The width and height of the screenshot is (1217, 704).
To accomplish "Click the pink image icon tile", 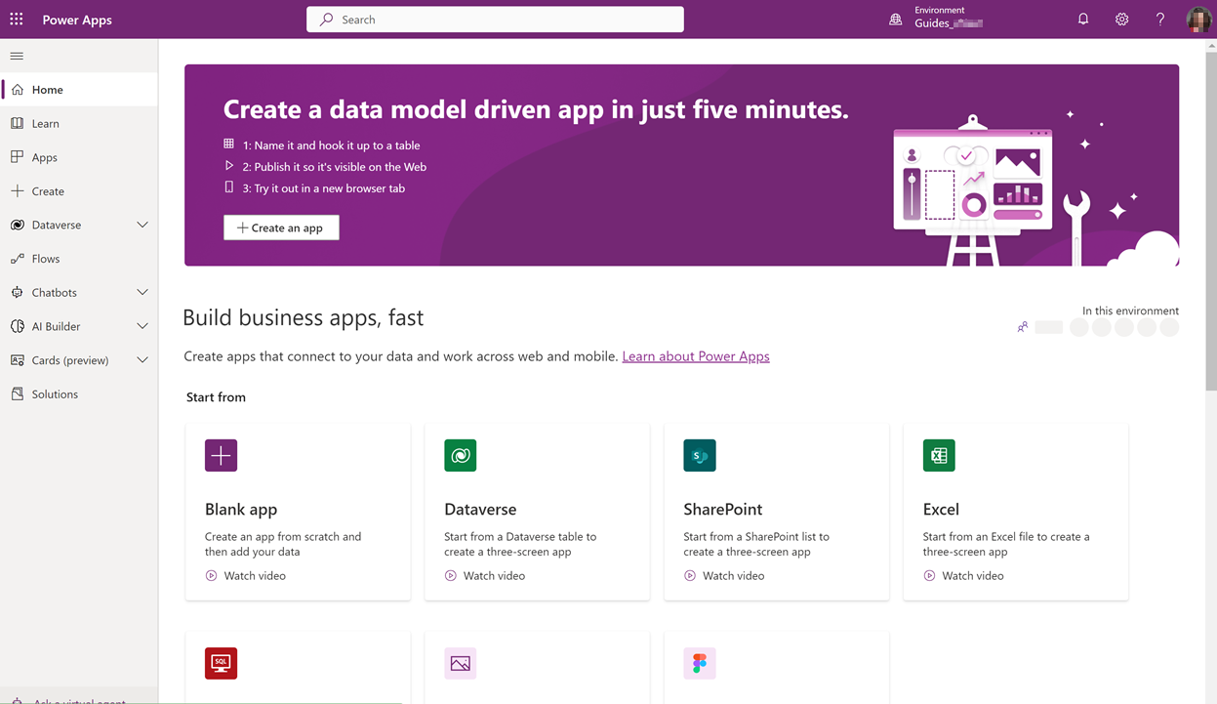I will [x=460, y=663].
